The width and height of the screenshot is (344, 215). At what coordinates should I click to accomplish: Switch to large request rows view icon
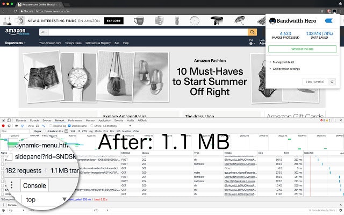pyautogui.click(x=38, y=126)
